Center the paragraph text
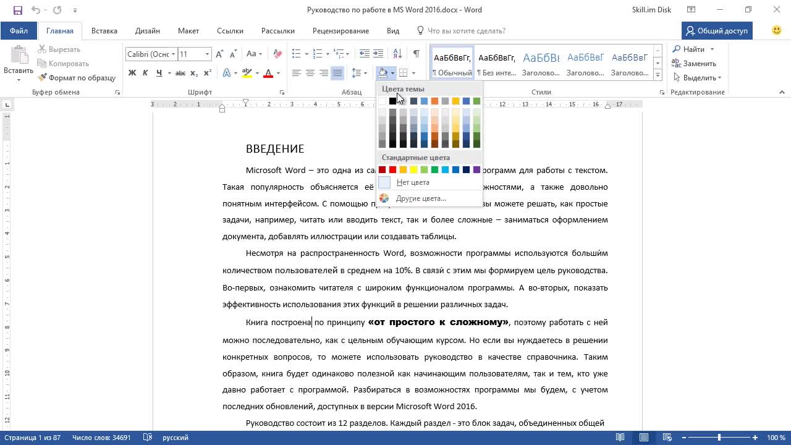 (x=310, y=73)
